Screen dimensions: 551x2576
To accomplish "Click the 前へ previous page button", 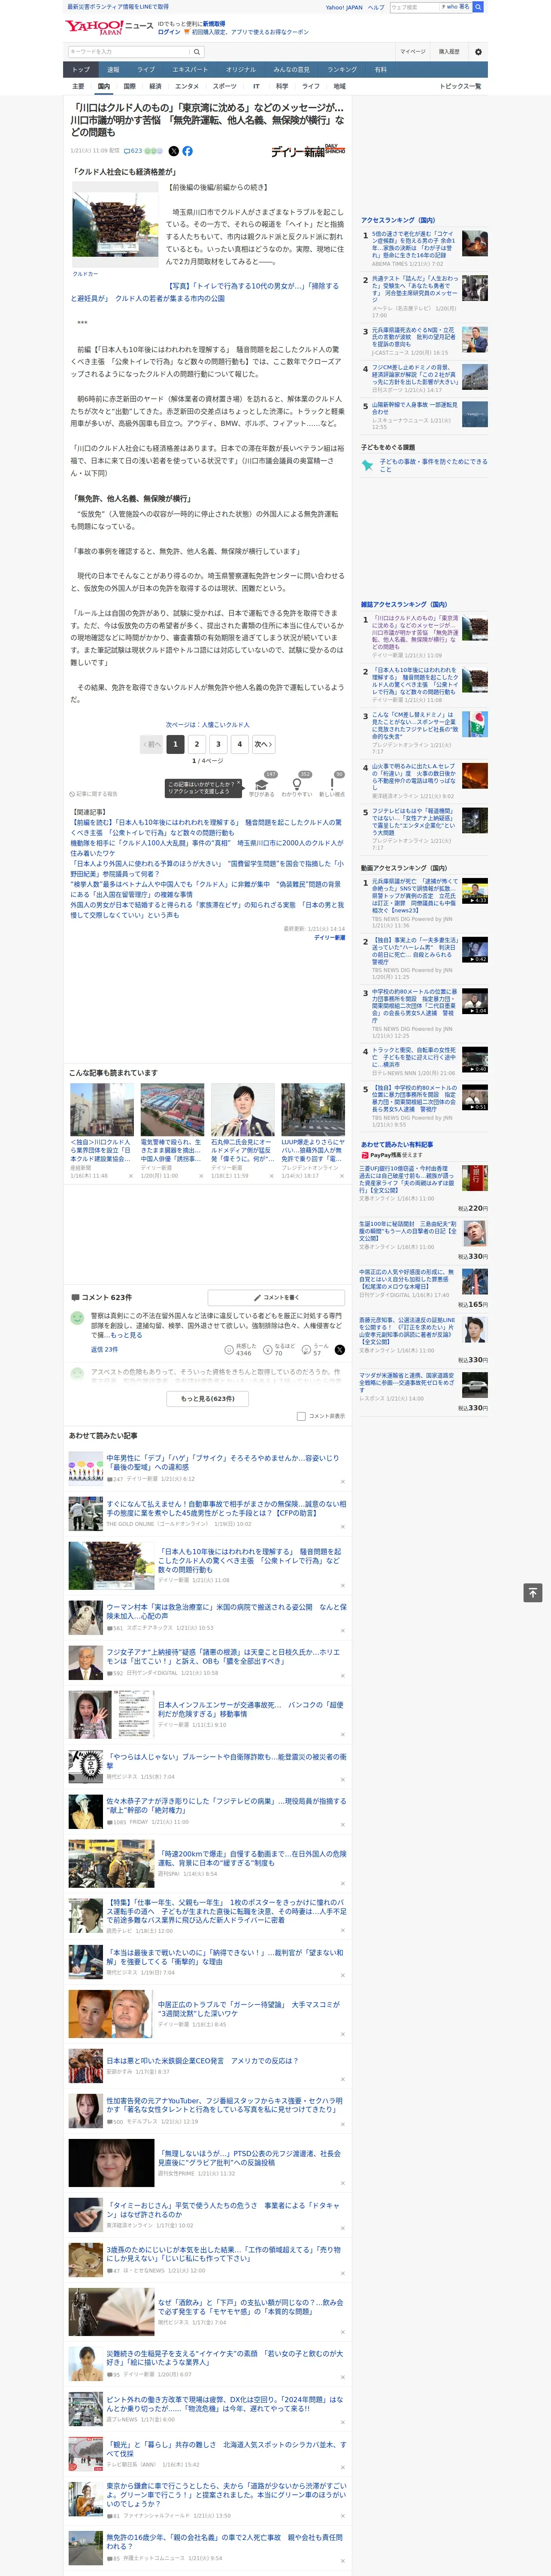I will pyautogui.click(x=151, y=744).
